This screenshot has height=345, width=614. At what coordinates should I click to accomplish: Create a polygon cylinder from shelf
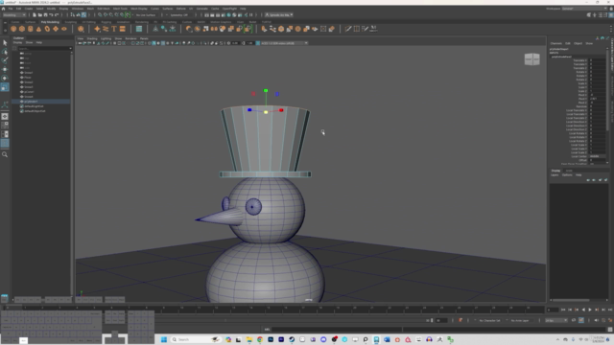pos(31,29)
